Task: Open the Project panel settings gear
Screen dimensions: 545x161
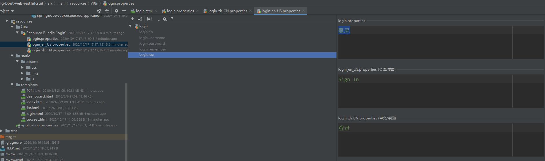Action: [116, 11]
